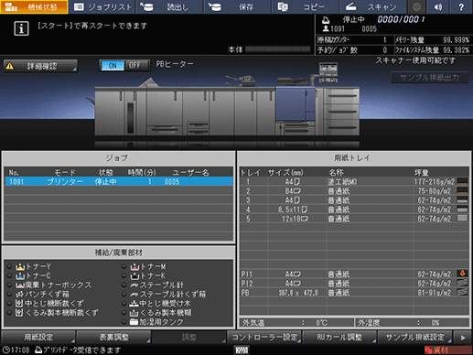Open the help question mark icon
Viewport: 473px width, 355px height.
pyautogui.click(x=461, y=6)
